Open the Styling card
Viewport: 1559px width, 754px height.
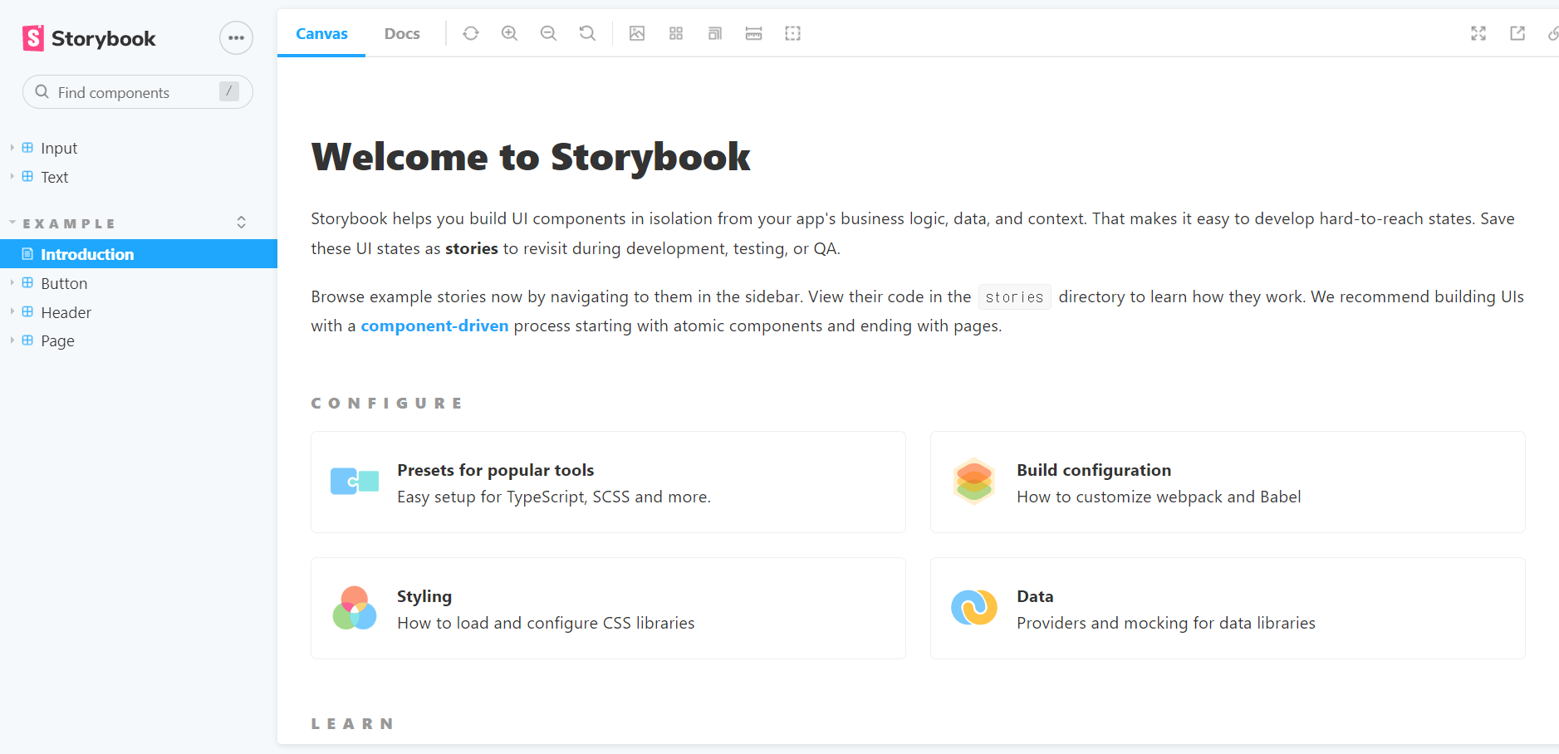[608, 609]
